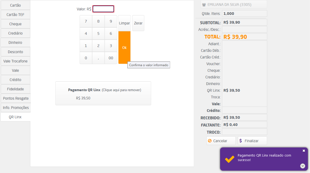Viewport: 310px width, 173px height.
Task: Click the yellow checkmark success icon
Action: [x=229, y=159]
